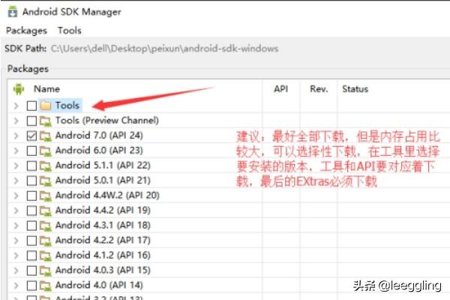Image resolution: width=450 pixels, height=300 pixels.
Task: Select the 'Android 7.0 (API 24)' row label
Action: [99, 136]
